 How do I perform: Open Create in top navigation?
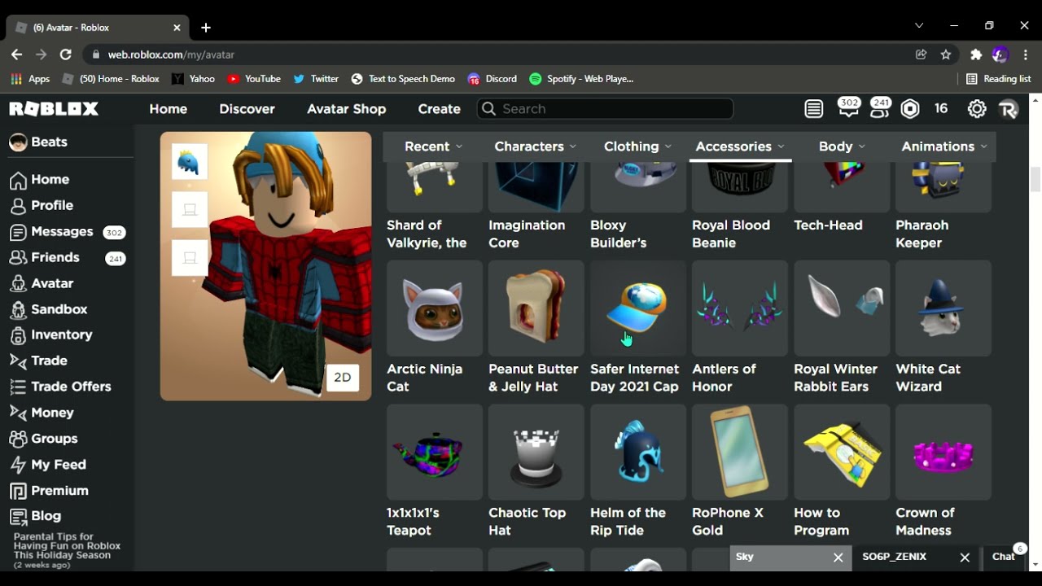(x=439, y=109)
